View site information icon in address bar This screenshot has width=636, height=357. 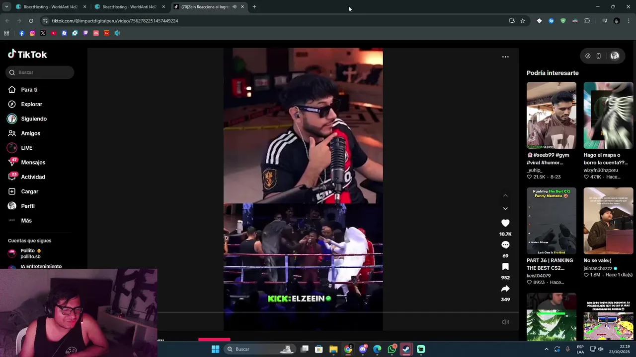pos(45,21)
